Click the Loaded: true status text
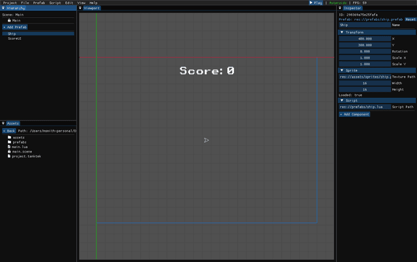 tap(351, 95)
